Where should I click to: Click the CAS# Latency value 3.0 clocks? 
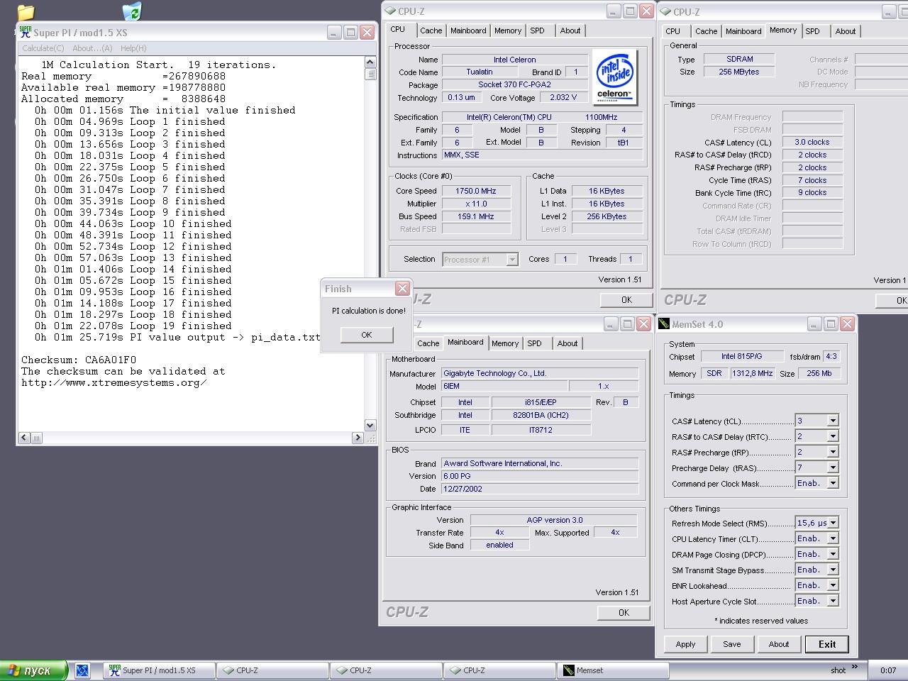point(812,142)
